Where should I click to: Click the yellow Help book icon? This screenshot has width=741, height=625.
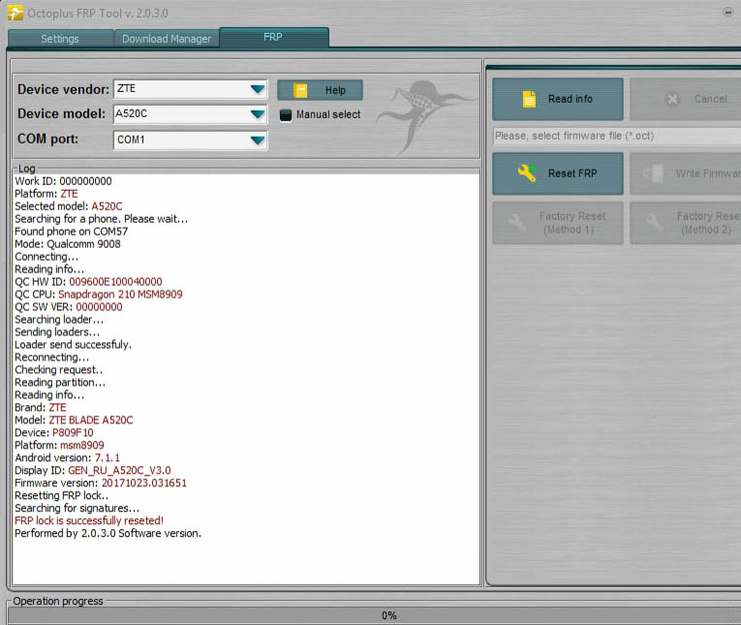300,90
